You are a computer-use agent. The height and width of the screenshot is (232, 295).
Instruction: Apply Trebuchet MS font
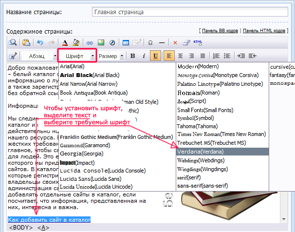click(x=212, y=143)
